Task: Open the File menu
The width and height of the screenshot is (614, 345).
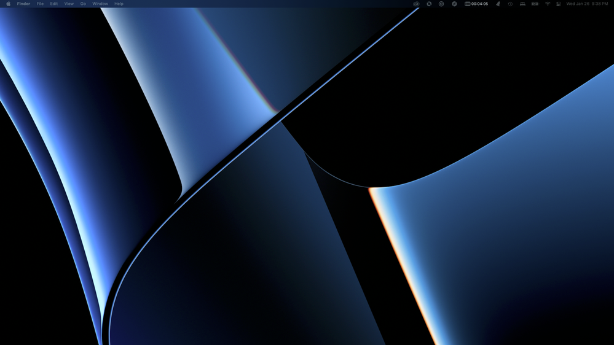Action: click(x=40, y=4)
